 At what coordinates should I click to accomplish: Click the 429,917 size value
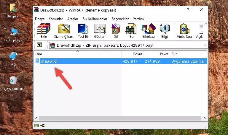tap(130, 61)
